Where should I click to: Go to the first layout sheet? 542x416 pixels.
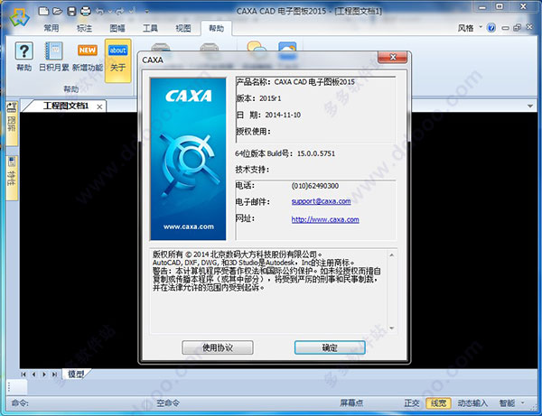[23, 374]
